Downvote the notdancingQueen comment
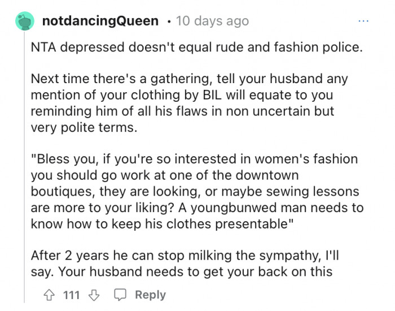Screen dimensions: 395x311 click(x=95, y=295)
